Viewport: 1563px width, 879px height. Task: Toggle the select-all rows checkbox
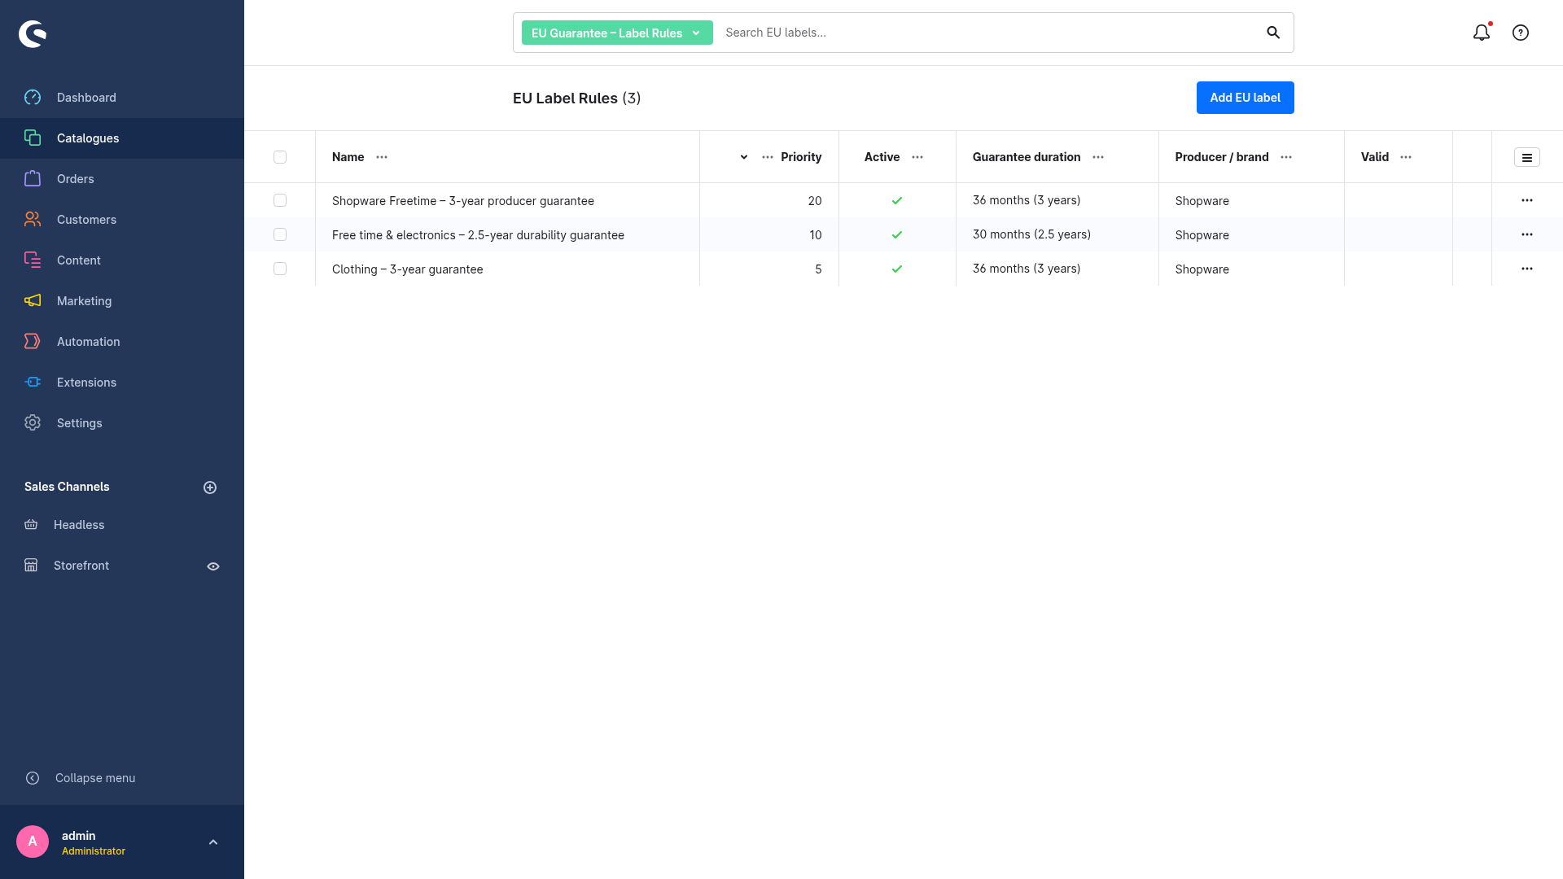pyautogui.click(x=280, y=157)
